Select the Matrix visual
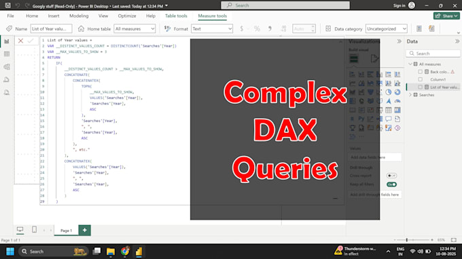This screenshot has width=462, height=259. [397, 111]
